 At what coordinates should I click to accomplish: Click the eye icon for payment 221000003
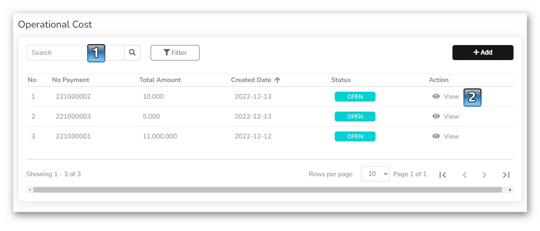click(x=436, y=117)
